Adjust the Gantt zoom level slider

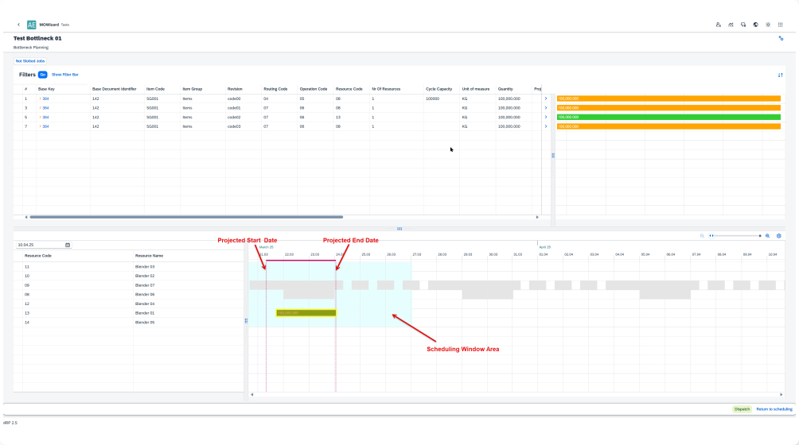coord(712,235)
